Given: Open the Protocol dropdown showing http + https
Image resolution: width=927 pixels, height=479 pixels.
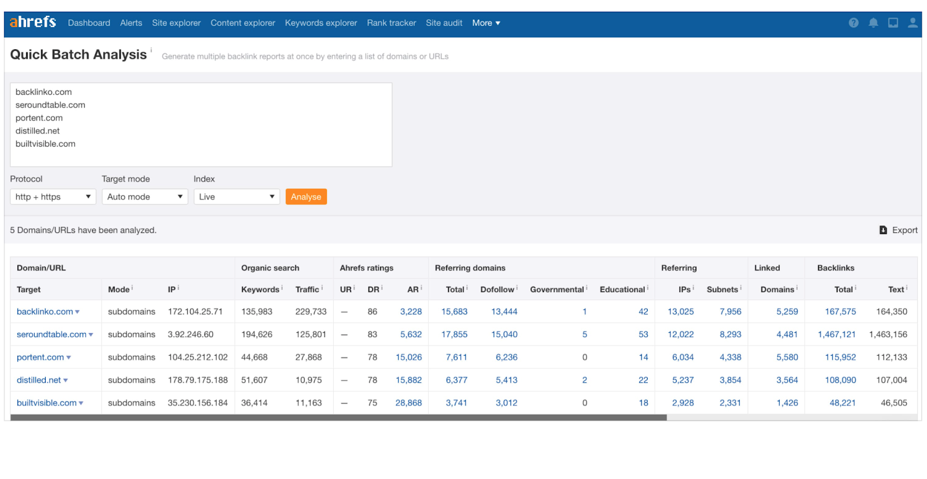Looking at the screenshot, I should click(53, 197).
